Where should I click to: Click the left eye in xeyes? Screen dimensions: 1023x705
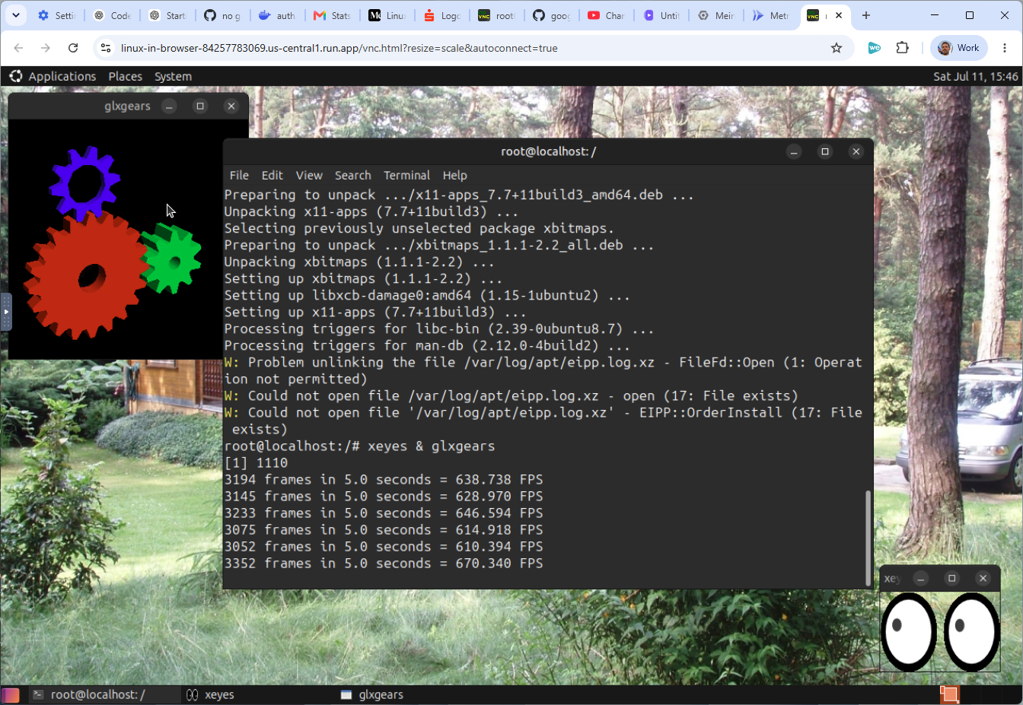pyautogui.click(x=909, y=631)
